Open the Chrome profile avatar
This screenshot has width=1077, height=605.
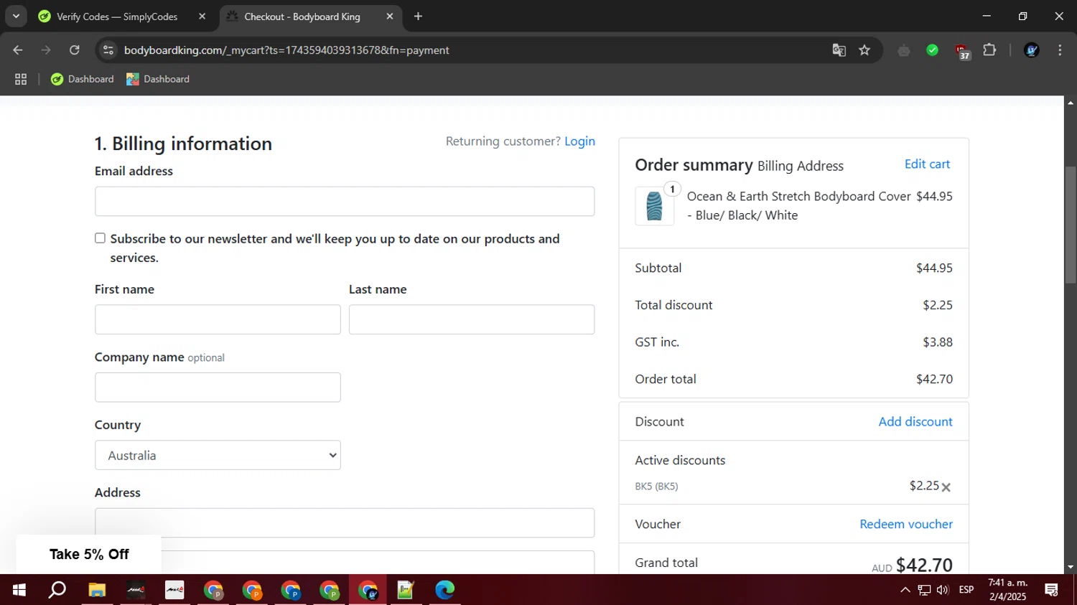1032,50
